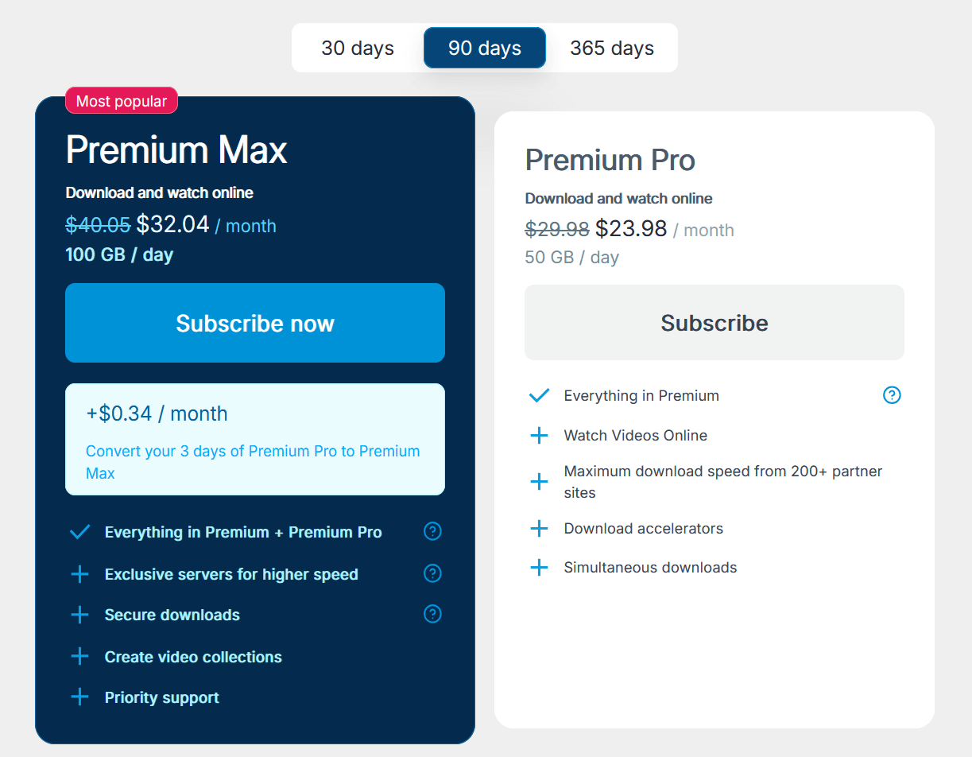The image size is (972, 757).
Task: Open help icon beside Everything in Premium + Premium Pro
Action: click(x=432, y=531)
